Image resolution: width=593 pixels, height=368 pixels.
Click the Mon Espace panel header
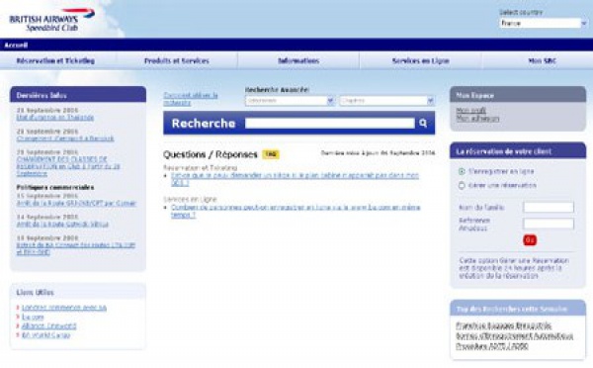point(518,95)
